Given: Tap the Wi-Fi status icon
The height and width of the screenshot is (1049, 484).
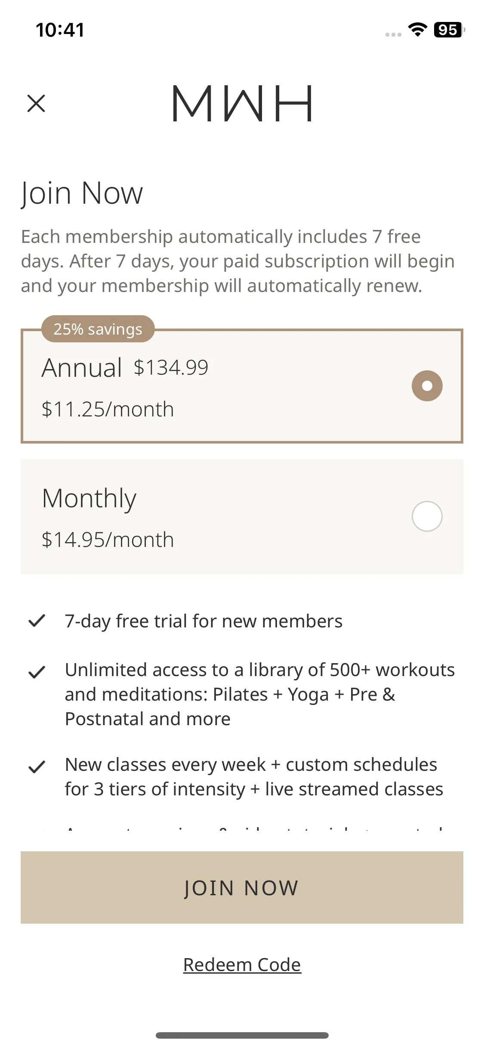Looking at the screenshot, I should click(x=417, y=30).
